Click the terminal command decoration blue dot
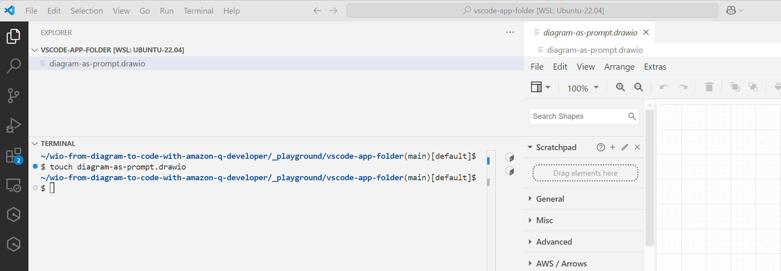This screenshot has height=271, width=781. click(x=35, y=167)
